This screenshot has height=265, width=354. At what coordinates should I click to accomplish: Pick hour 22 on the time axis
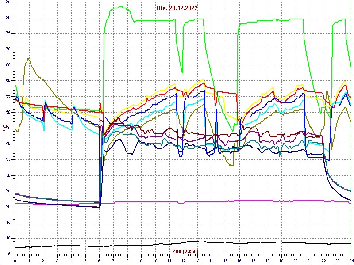click(x=323, y=261)
